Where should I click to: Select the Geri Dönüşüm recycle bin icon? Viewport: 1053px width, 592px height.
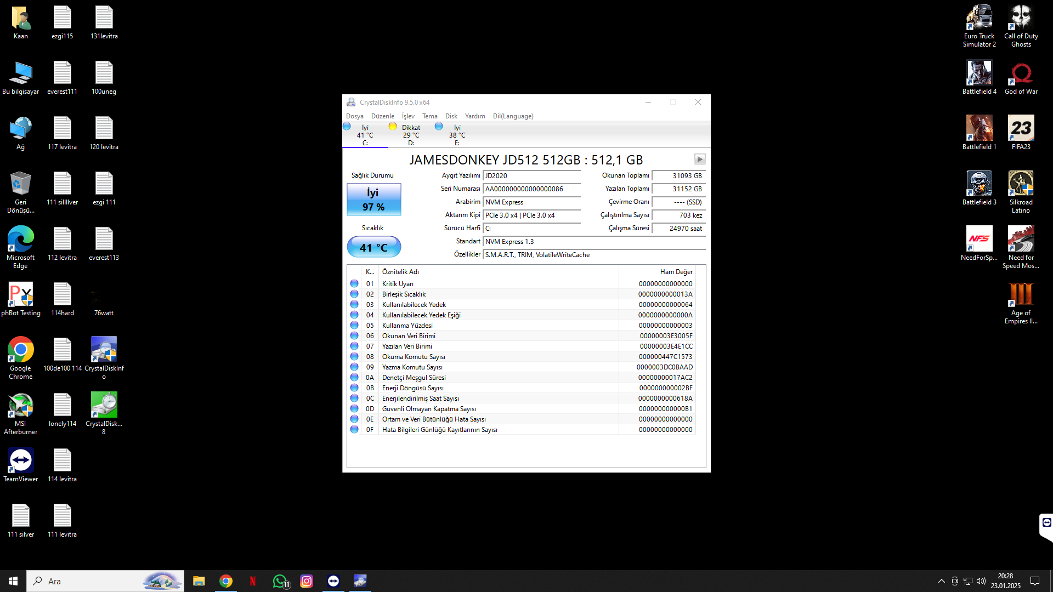pos(20,192)
